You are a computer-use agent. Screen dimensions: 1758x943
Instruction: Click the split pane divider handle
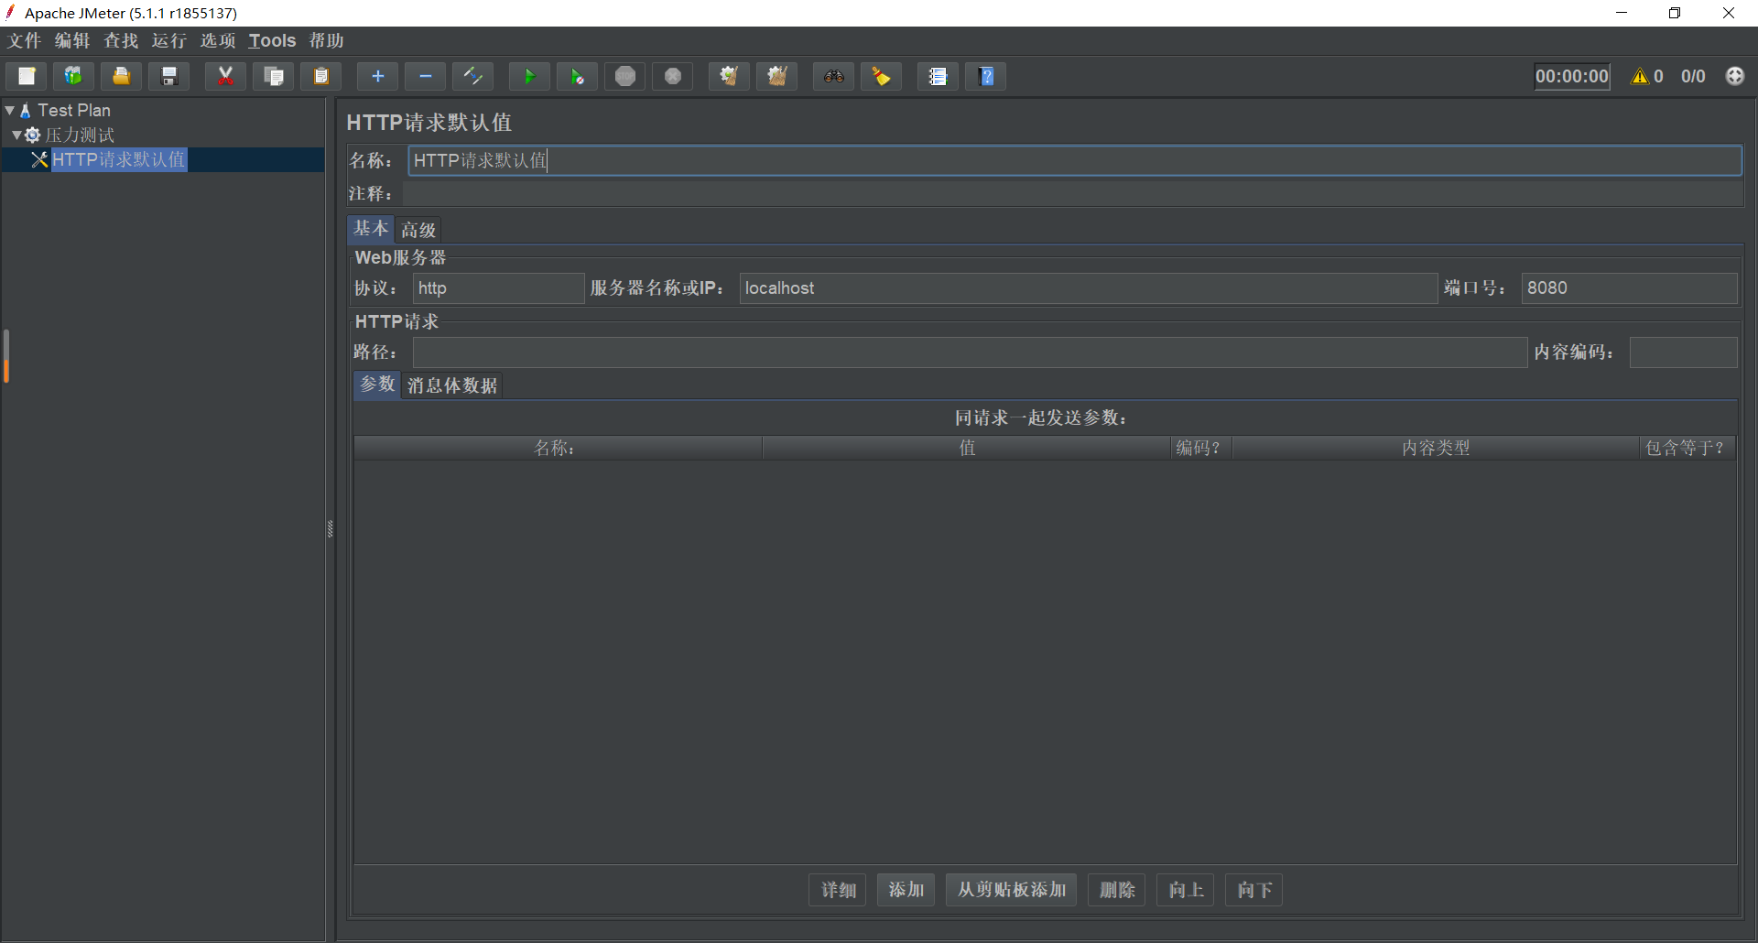pos(331,528)
